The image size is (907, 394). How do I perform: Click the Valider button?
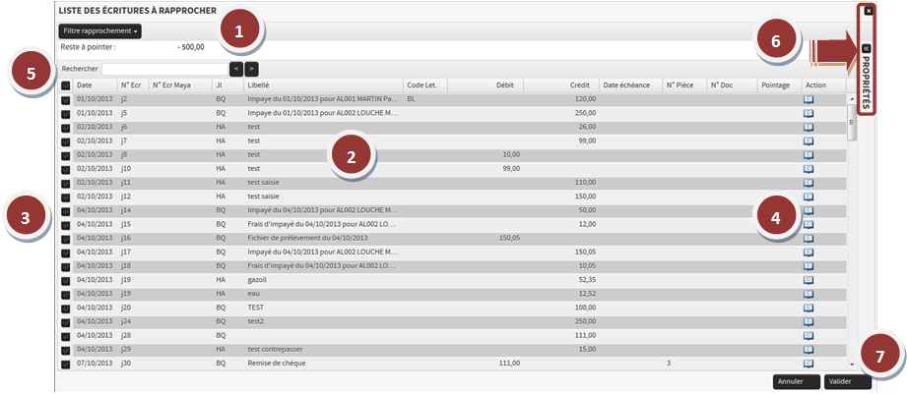pyautogui.click(x=848, y=382)
